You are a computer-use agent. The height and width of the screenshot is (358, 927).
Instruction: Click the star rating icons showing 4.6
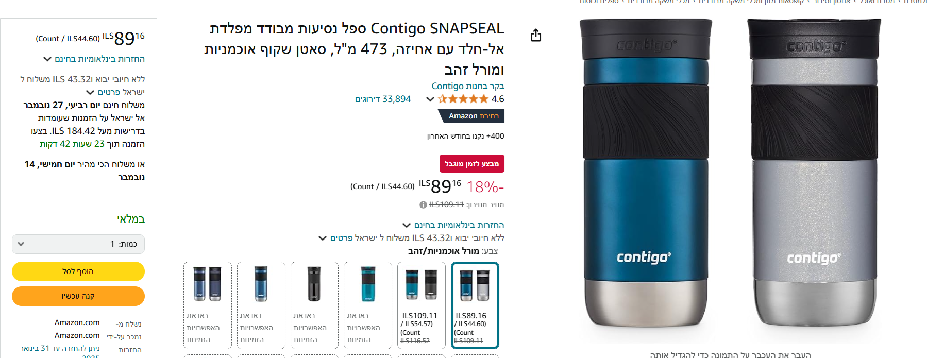pos(463,99)
